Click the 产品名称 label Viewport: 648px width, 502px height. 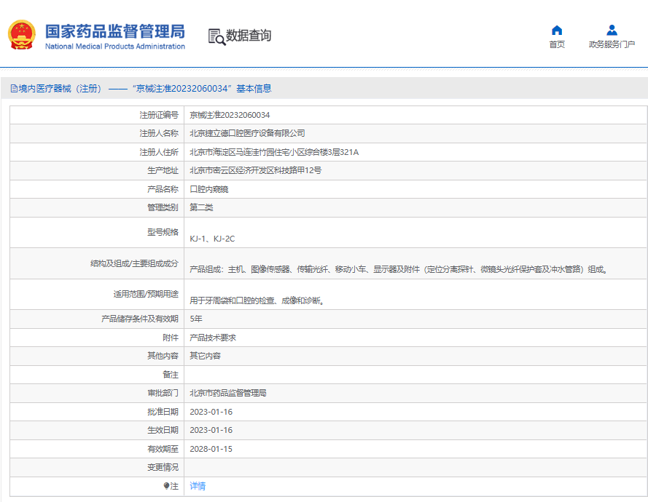tap(163, 189)
